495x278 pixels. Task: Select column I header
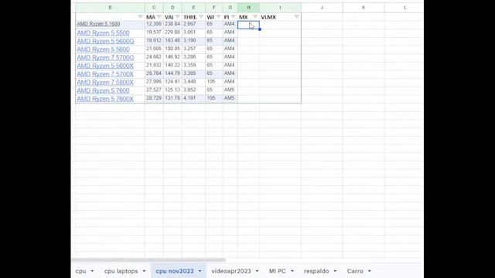point(280,8)
